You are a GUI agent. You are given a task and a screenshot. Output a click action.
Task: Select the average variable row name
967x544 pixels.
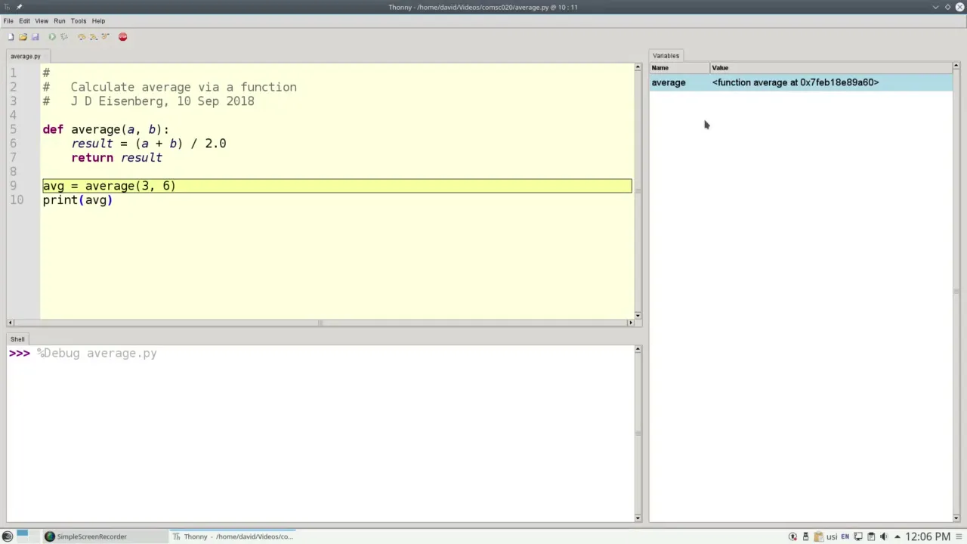[669, 82]
